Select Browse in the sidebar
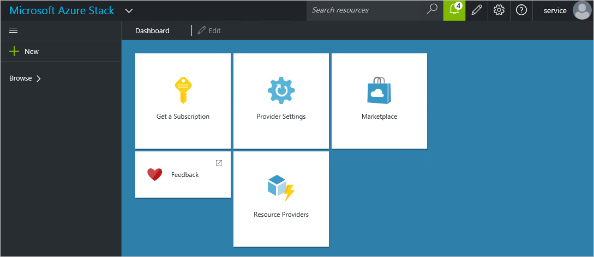 tap(21, 78)
